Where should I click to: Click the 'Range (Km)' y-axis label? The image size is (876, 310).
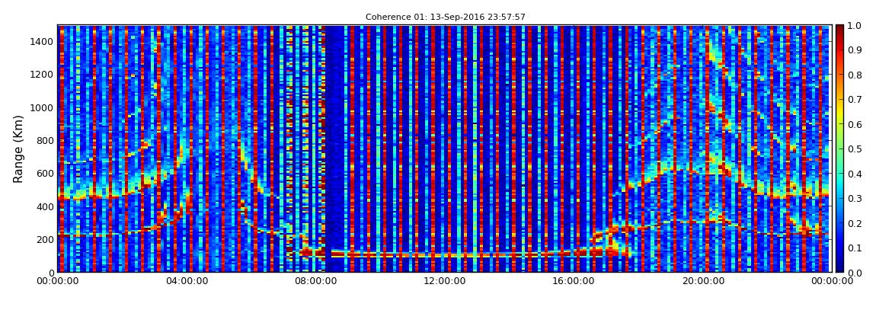(x=18, y=149)
